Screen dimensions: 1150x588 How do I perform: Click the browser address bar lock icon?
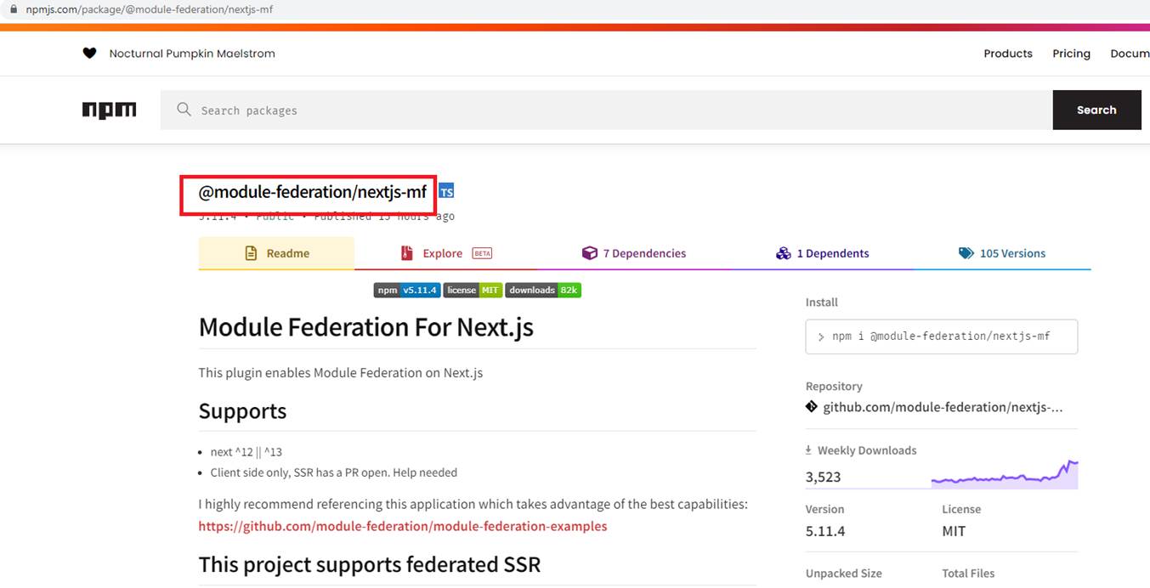pyautogui.click(x=13, y=9)
